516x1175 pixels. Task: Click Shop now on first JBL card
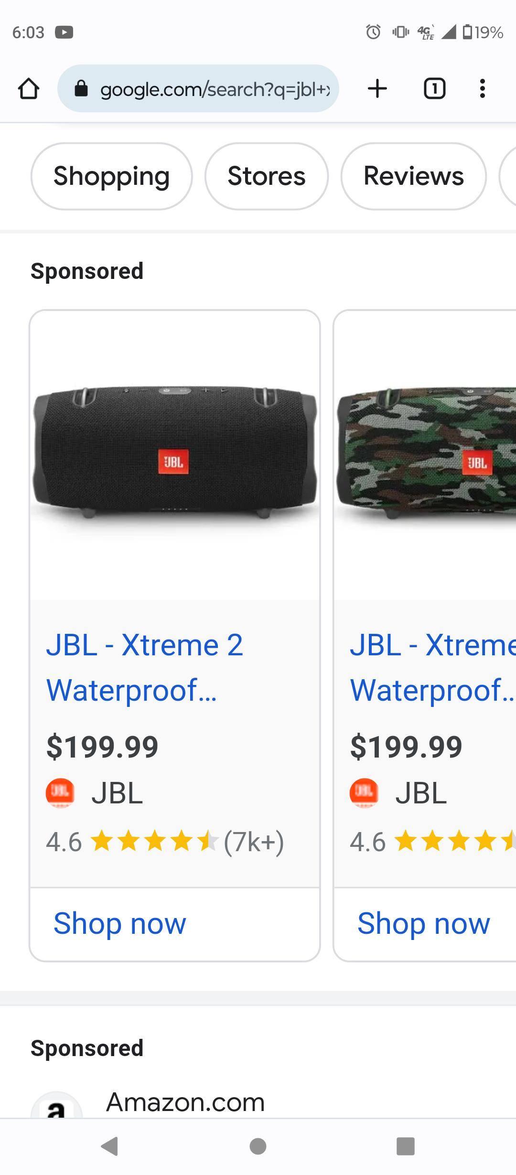tap(119, 923)
